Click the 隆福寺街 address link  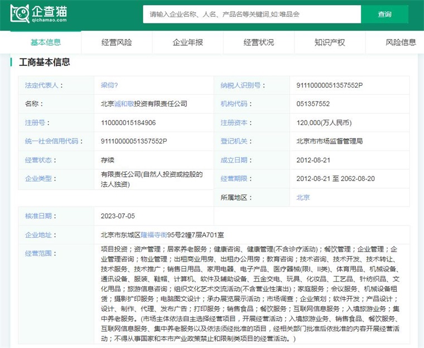(154, 235)
